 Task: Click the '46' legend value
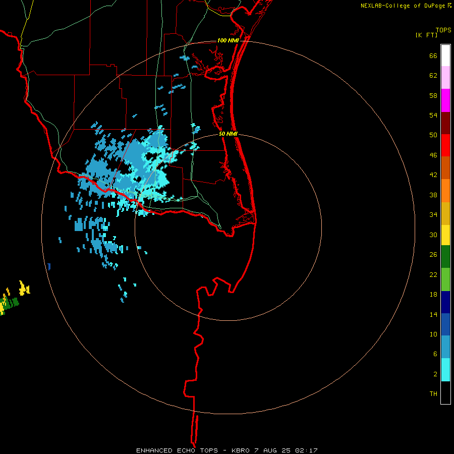[x=433, y=155]
